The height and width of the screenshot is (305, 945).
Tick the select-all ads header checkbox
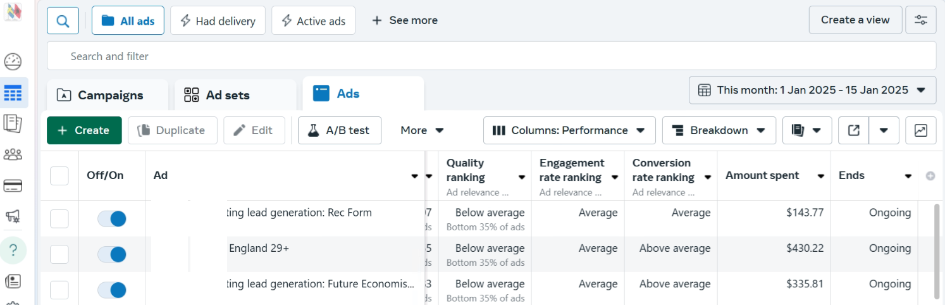[59, 176]
